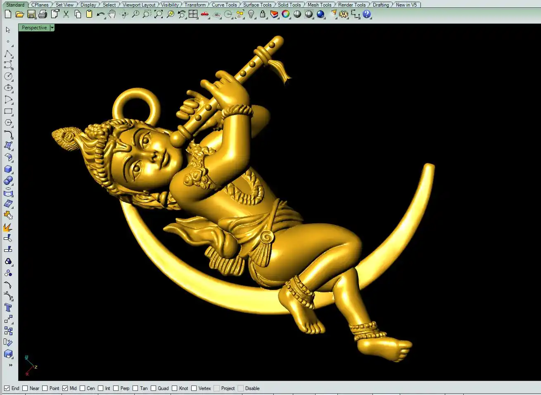
Task: Click the Undo arrow icon
Action: (x=100, y=14)
